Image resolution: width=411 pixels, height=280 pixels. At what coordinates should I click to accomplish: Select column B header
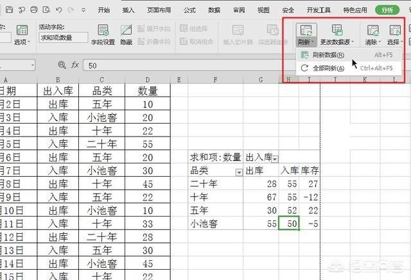pyautogui.click(x=58, y=79)
